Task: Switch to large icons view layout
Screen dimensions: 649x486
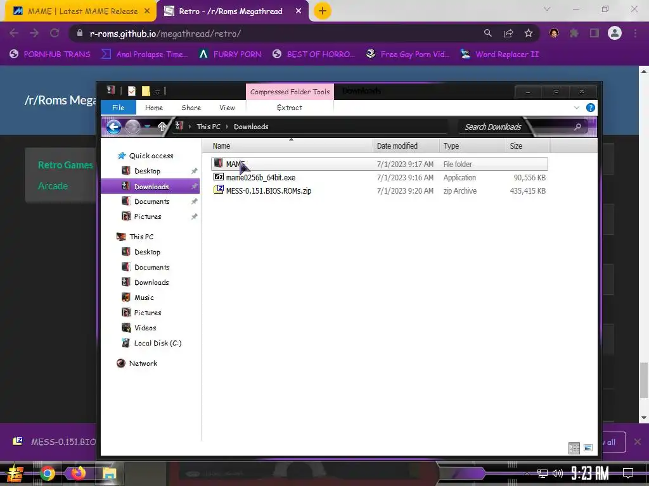Action: [588, 448]
